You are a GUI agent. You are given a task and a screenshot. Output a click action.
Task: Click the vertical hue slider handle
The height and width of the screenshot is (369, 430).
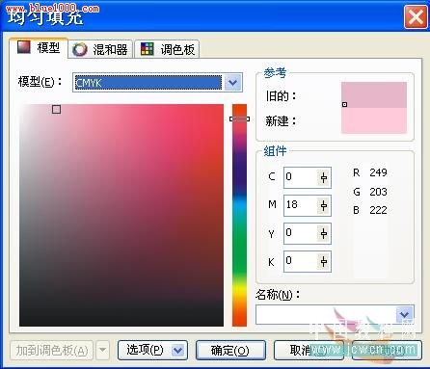[x=239, y=119]
